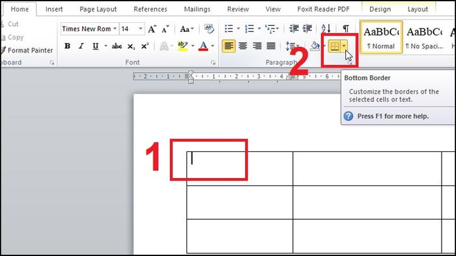Click the ruler indent marker
The height and width of the screenshot is (256, 456).
pyautogui.click(x=191, y=77)
